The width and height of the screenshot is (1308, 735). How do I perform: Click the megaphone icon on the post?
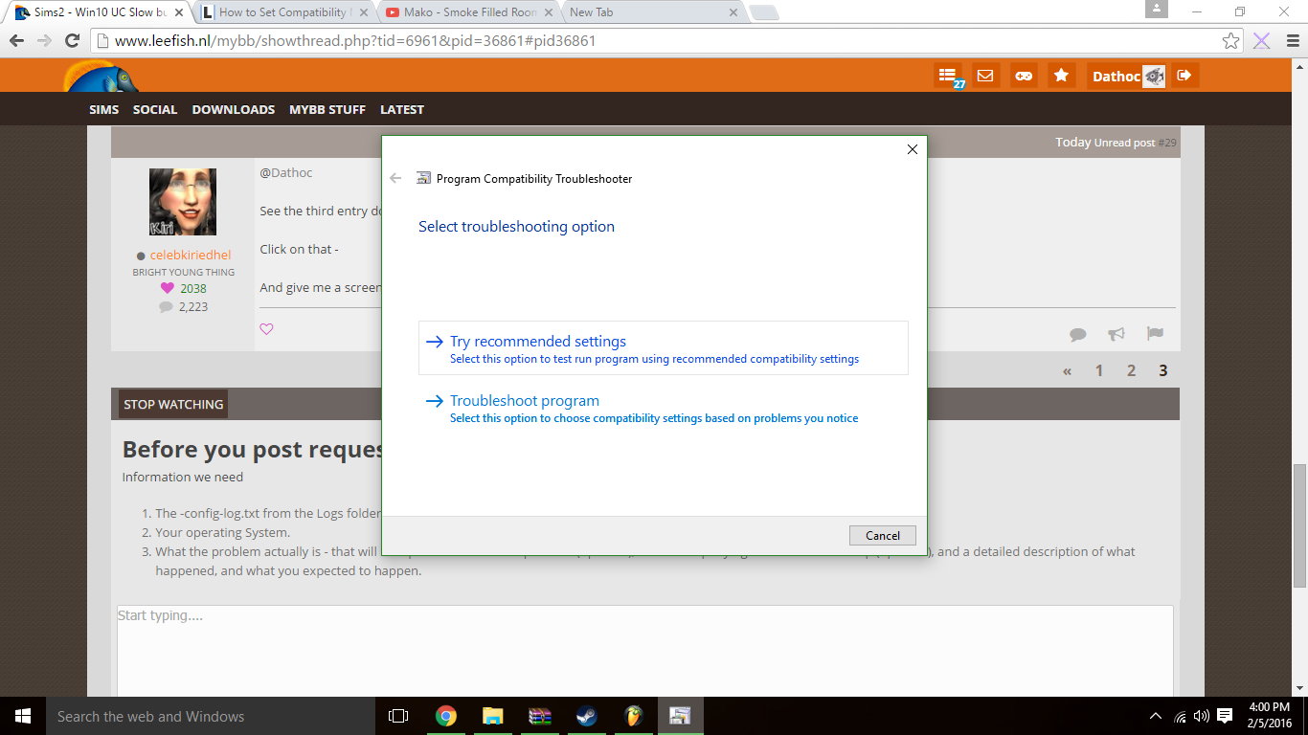(x=1116, y=334)
